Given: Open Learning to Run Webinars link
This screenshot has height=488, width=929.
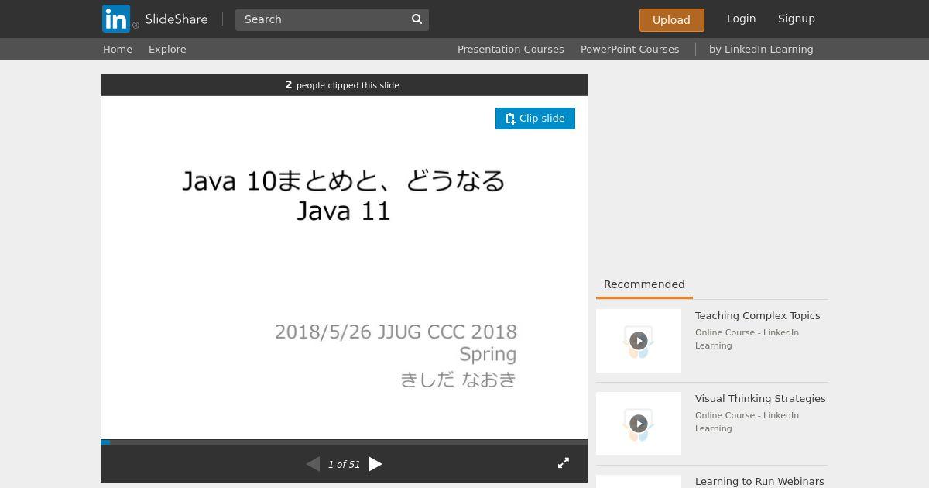Looking at the screenshot, I should 759,481.
